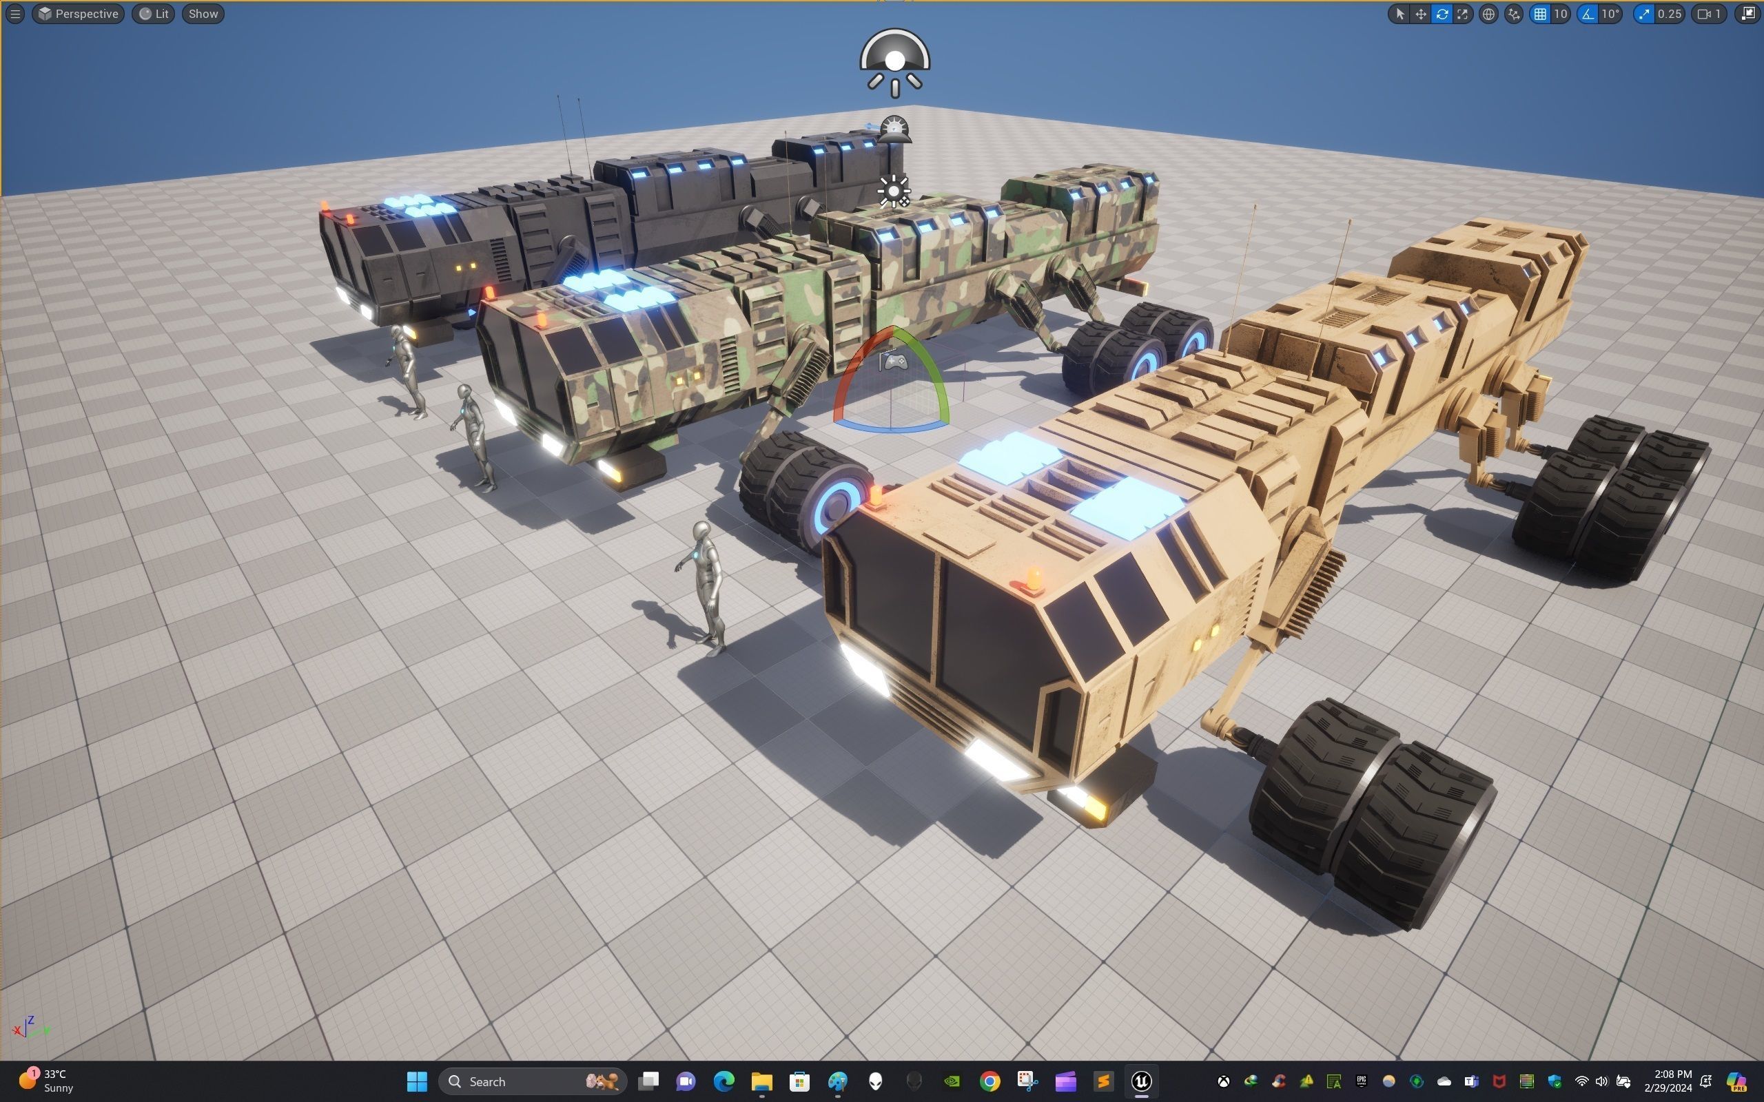The width and height of the screenshot is (1764, 1102).
Task: Toggle world/local coordinate system globe icon
Action: [x=1488, y=14]
